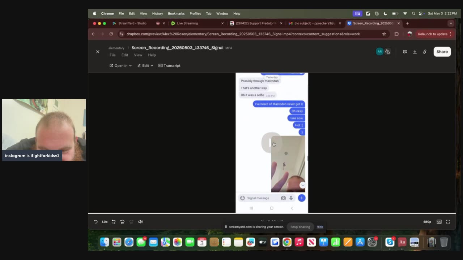Click Relaunch to update button
Screen dimensions: 463x260
coord(435,34)
